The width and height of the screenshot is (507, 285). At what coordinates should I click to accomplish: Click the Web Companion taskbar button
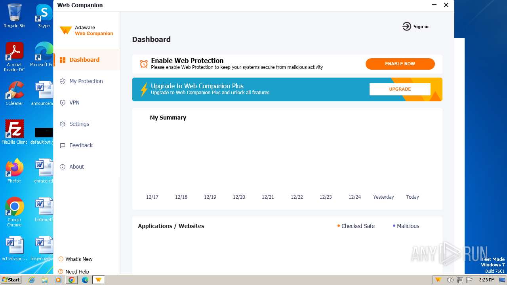[x=99, y=280]
